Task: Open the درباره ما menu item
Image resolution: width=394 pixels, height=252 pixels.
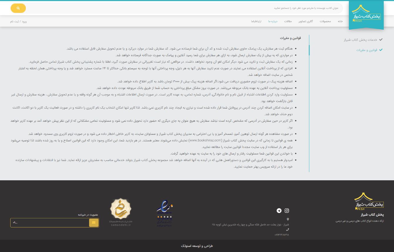Action: [273, 21]
